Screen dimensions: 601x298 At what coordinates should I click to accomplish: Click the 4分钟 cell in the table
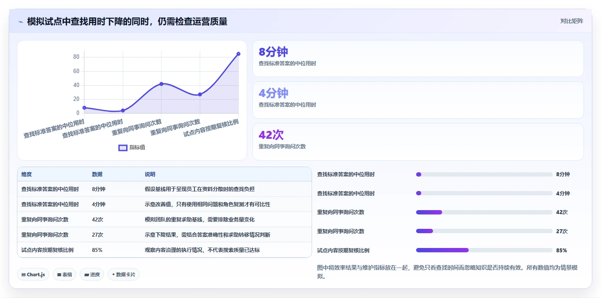[x=99, y=204]
